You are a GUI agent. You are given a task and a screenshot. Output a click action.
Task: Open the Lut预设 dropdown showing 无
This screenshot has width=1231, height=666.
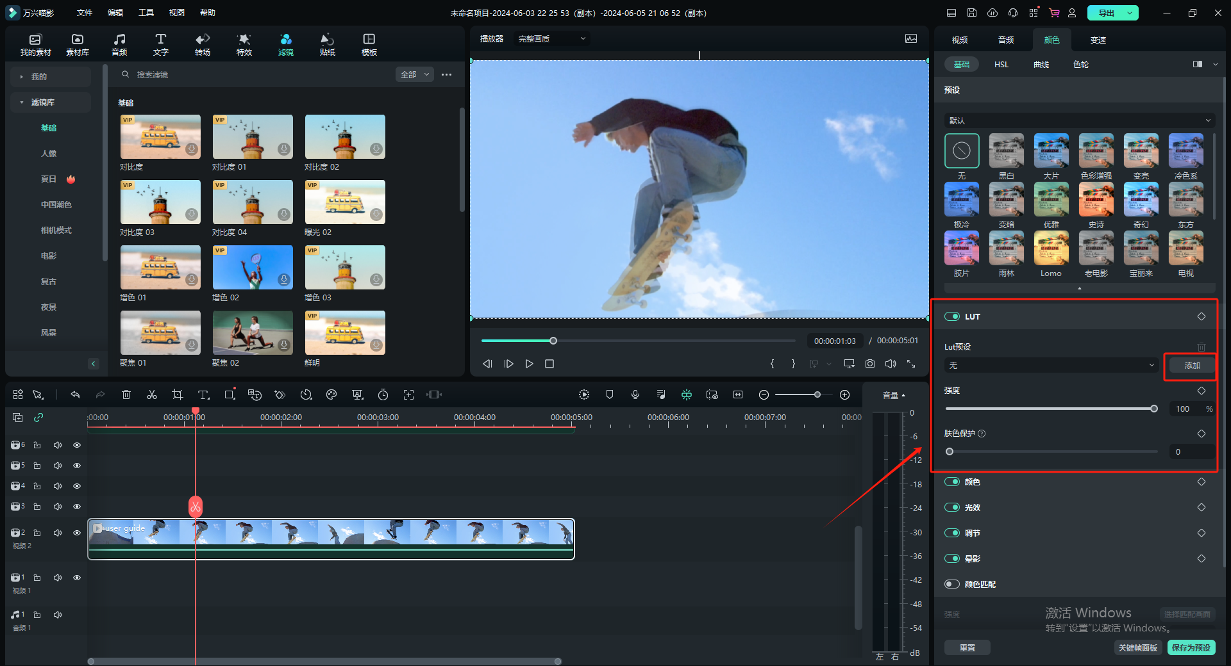[1051, 365]
